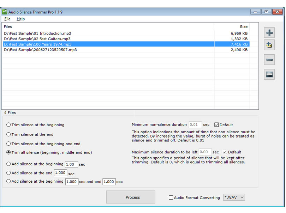Select Trim silence at the beginning
286x213 pixels.
pyautogui.click(x=8, y=125)
